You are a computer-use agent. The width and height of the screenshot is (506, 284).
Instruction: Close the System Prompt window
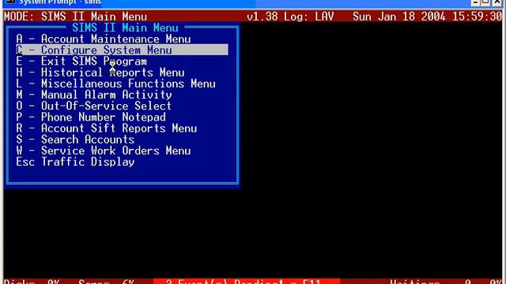(x=497, y=2)
